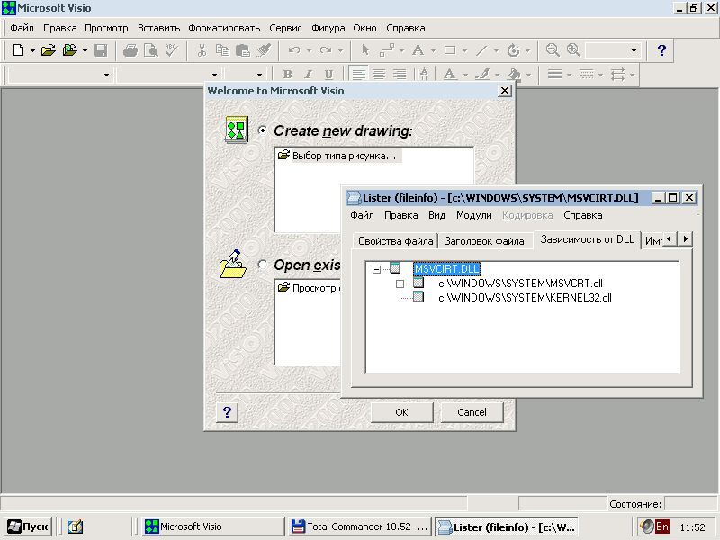Click the text color A icon
The height and width of the screenshot is (540, 720).
(x=450, y=75)
